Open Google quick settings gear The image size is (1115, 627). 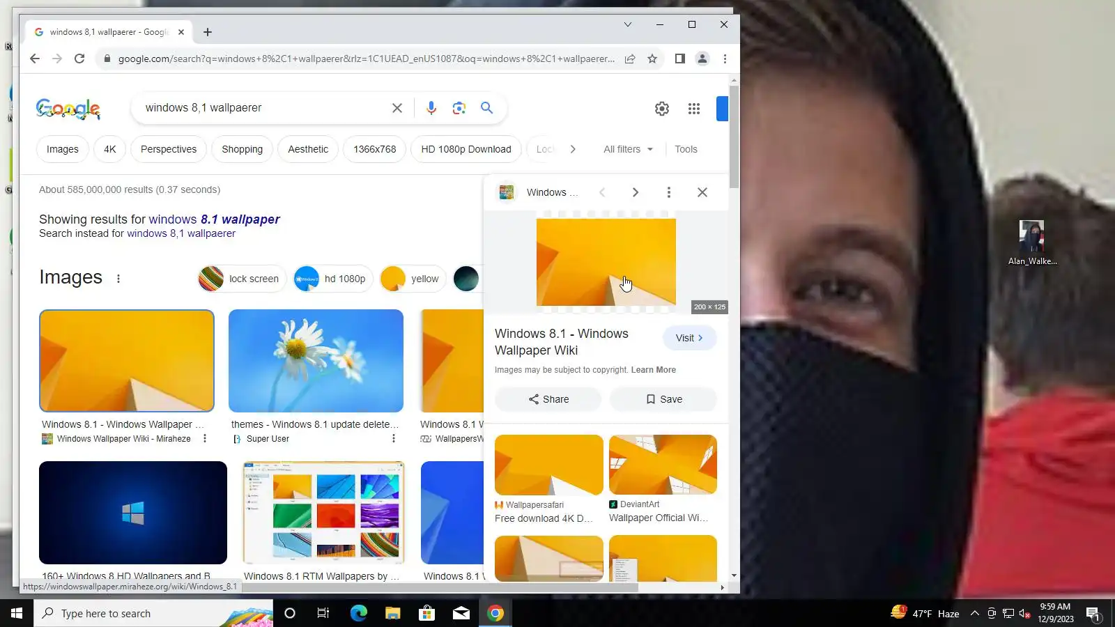(x=662, y=109)
